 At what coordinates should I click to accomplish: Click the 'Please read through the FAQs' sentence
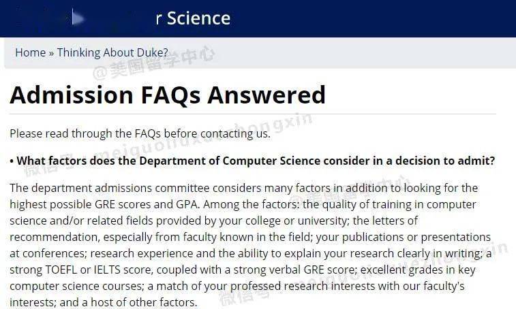(x=140, y=134)
